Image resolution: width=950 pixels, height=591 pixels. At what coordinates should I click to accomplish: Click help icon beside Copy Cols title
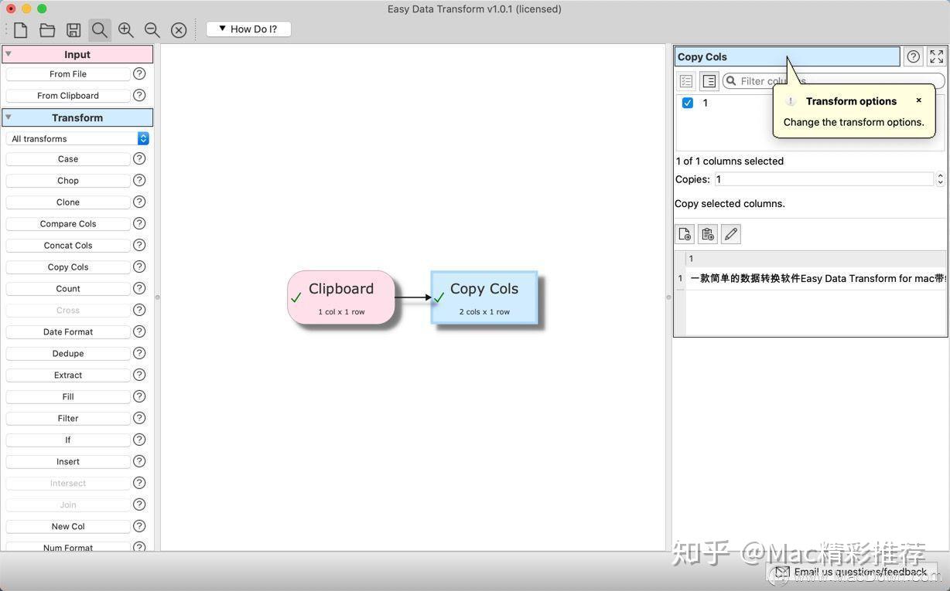point(914,56)
